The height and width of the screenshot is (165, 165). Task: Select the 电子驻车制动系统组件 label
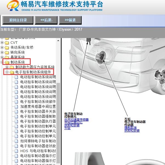[x=33, y=72]
